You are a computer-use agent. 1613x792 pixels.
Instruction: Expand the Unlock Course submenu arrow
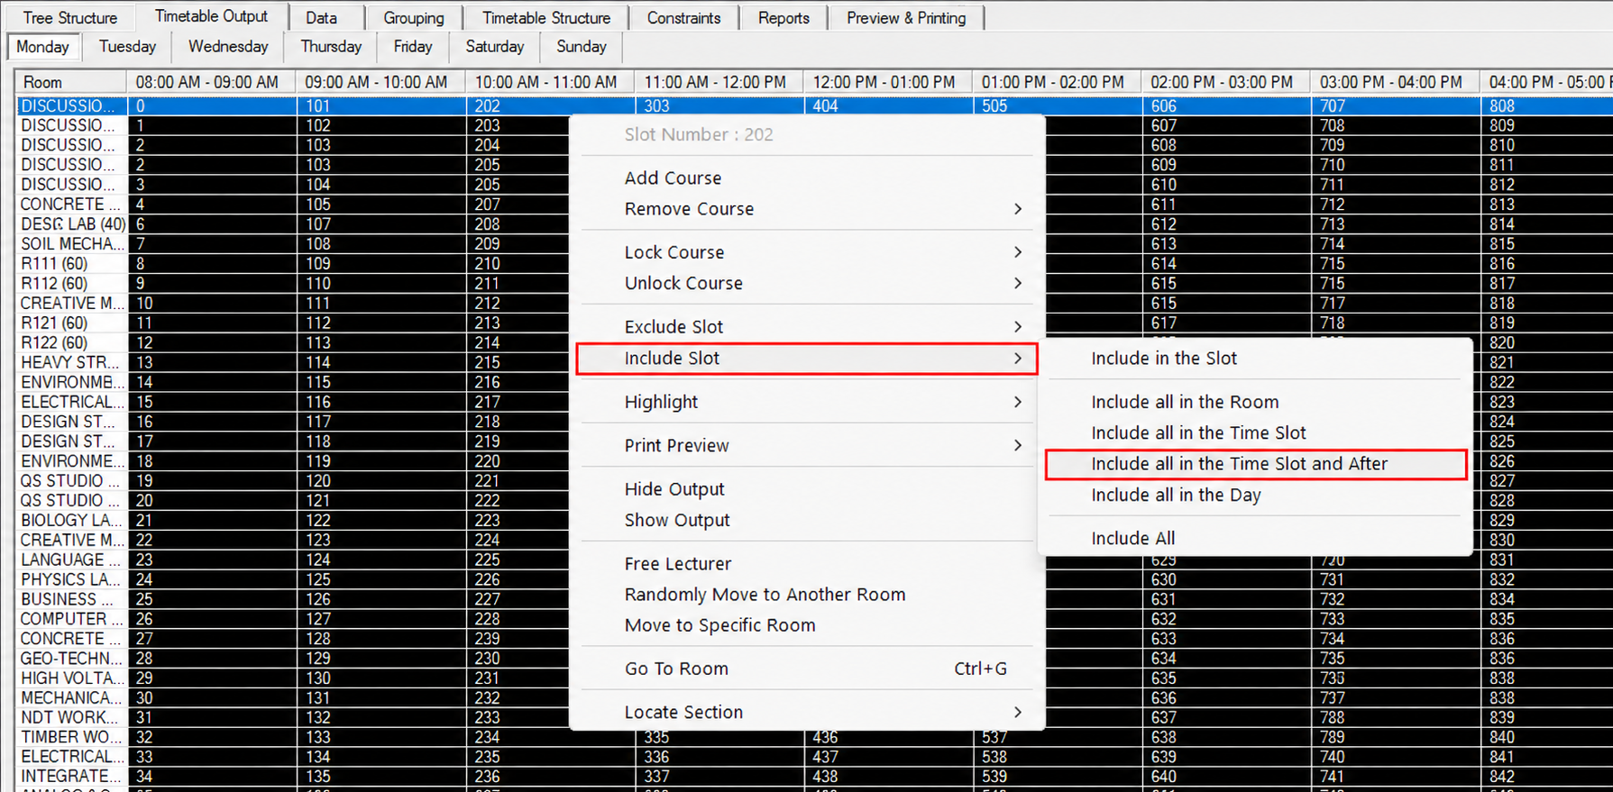click(x=1017, y=283)
